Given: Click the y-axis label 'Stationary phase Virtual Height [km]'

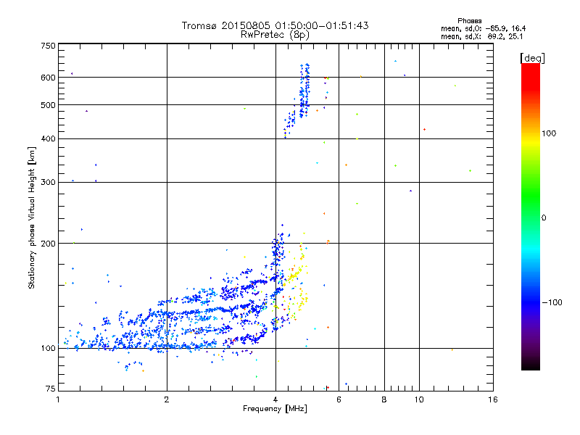Looking at the screenshot, I should click(x=32, y=218).
